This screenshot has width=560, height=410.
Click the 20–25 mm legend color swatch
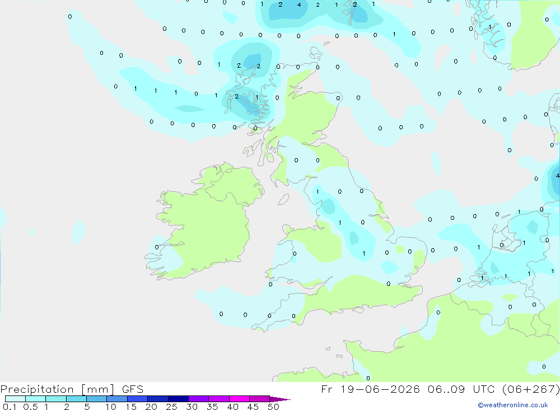[x=157, y=399]
